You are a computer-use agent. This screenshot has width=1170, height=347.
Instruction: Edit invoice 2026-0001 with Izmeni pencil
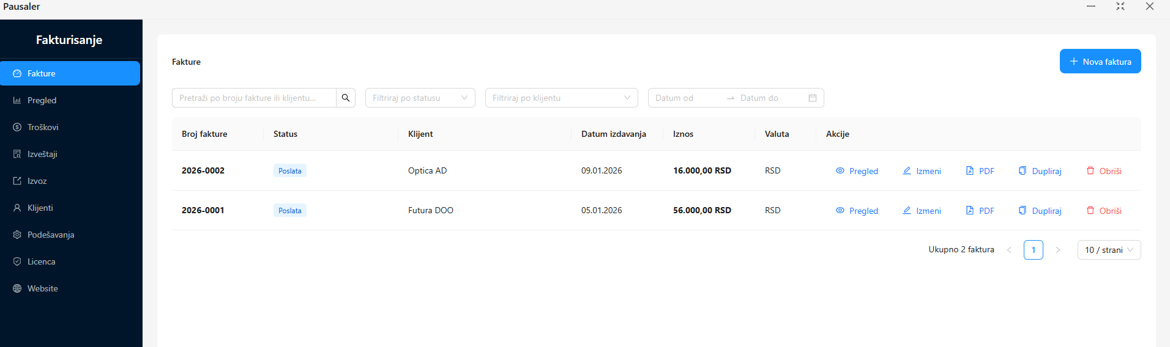(x=907, y=211)
